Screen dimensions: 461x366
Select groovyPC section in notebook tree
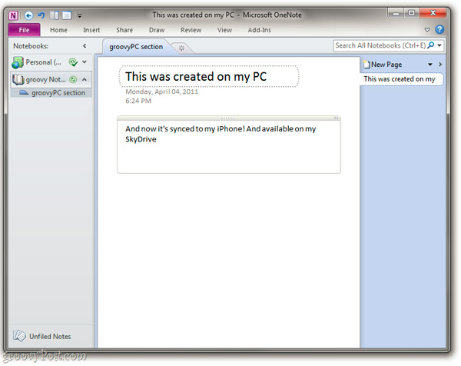click(x=51, y=93)
